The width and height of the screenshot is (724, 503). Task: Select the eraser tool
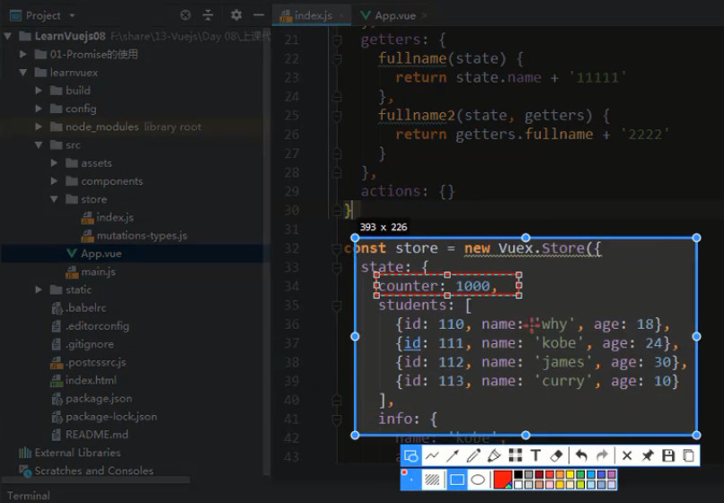pyautogui.click(x=556, y=456)
